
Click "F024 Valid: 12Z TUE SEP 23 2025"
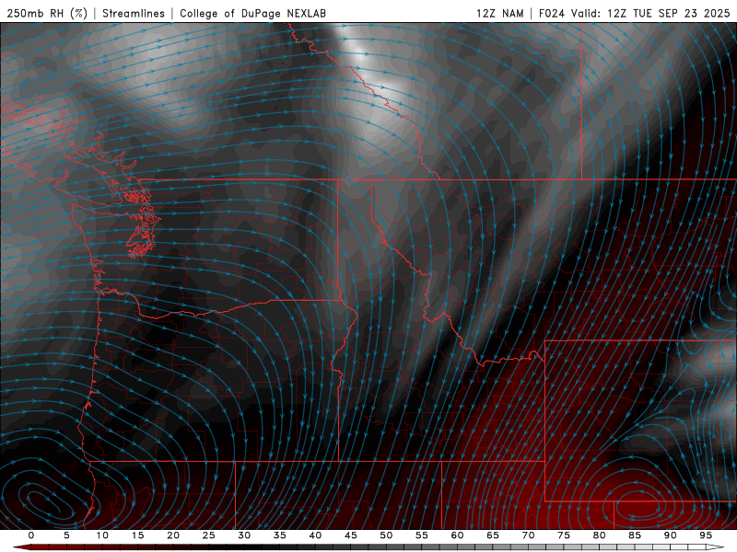point(634,13)
